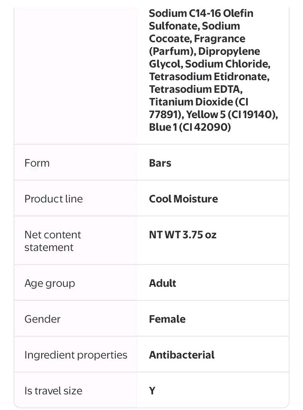Image resolution: width=303 pixels, height=410 pixels.
Task: Select the Is travel size label
Action: (x=53, y=391)
